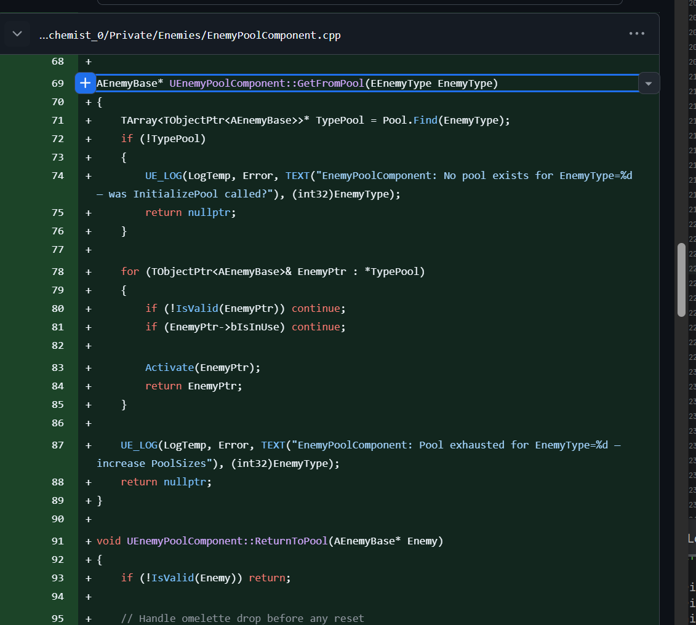Click line number 74
The height and width of the screenshot is (625, 696).
coord(58,176)
